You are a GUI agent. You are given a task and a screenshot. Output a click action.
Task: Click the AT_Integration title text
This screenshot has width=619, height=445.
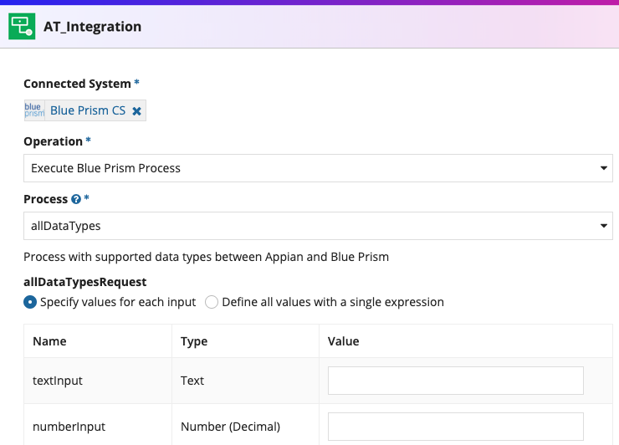[92, 27]
